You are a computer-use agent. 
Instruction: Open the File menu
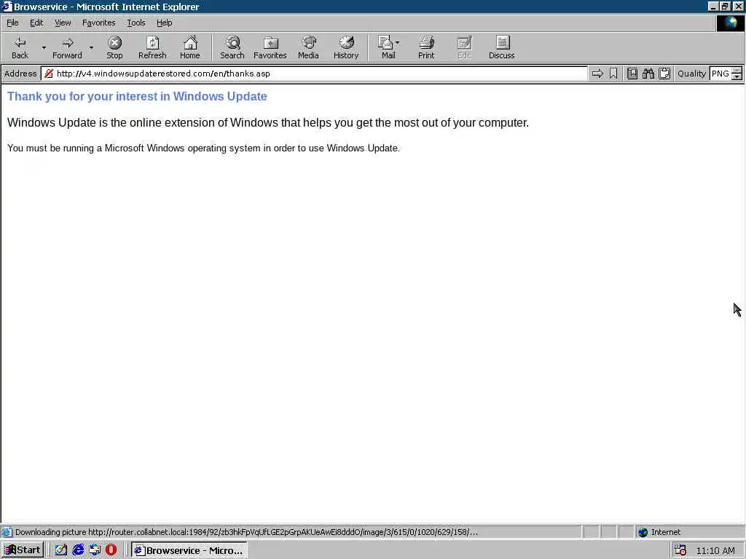coord(12,23)
